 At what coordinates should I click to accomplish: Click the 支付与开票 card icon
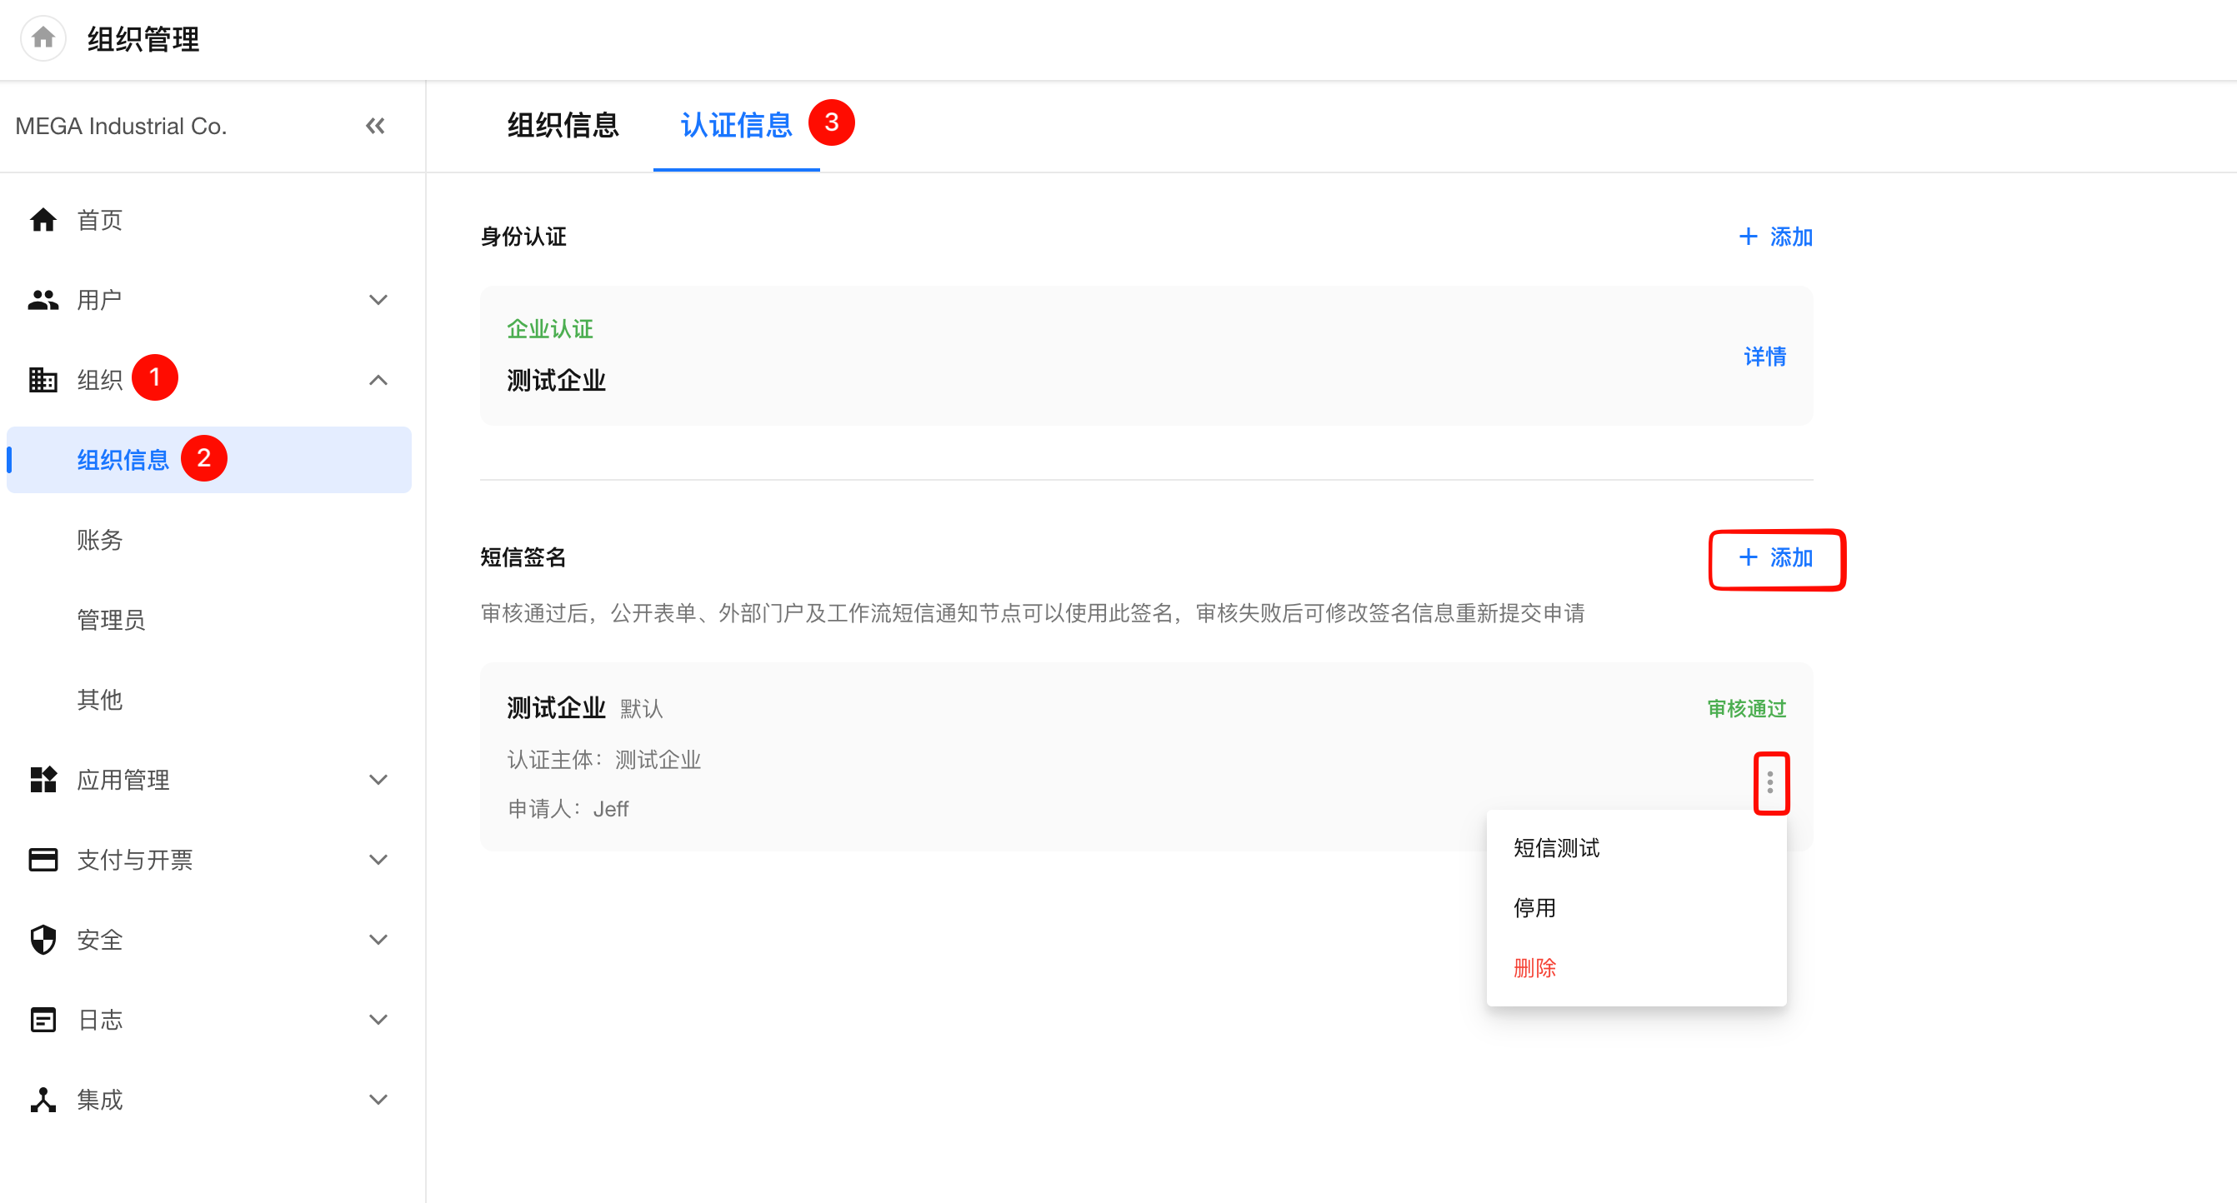43,859
